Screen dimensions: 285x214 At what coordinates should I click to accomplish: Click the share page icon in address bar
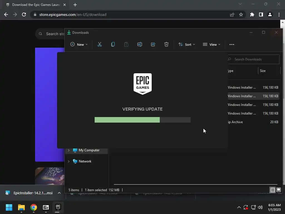click(x=232, y=14)
